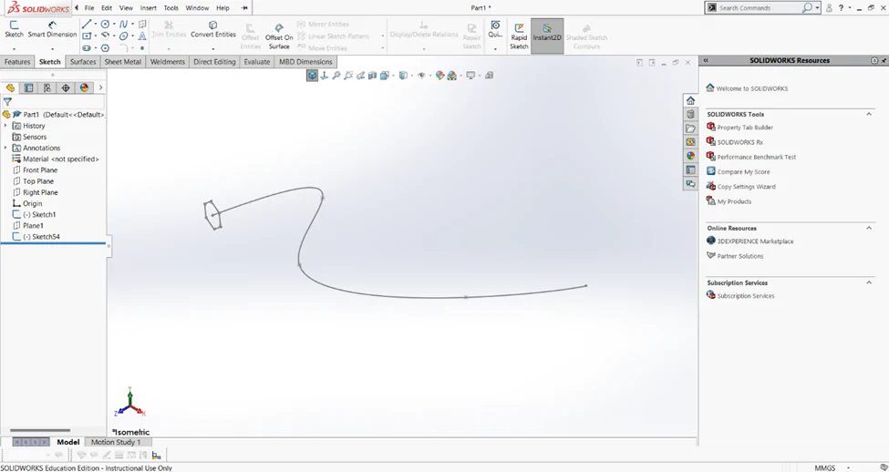Toggle Hide/Show Items eye icon
The image size is (889, 472).
coord(420,76)
